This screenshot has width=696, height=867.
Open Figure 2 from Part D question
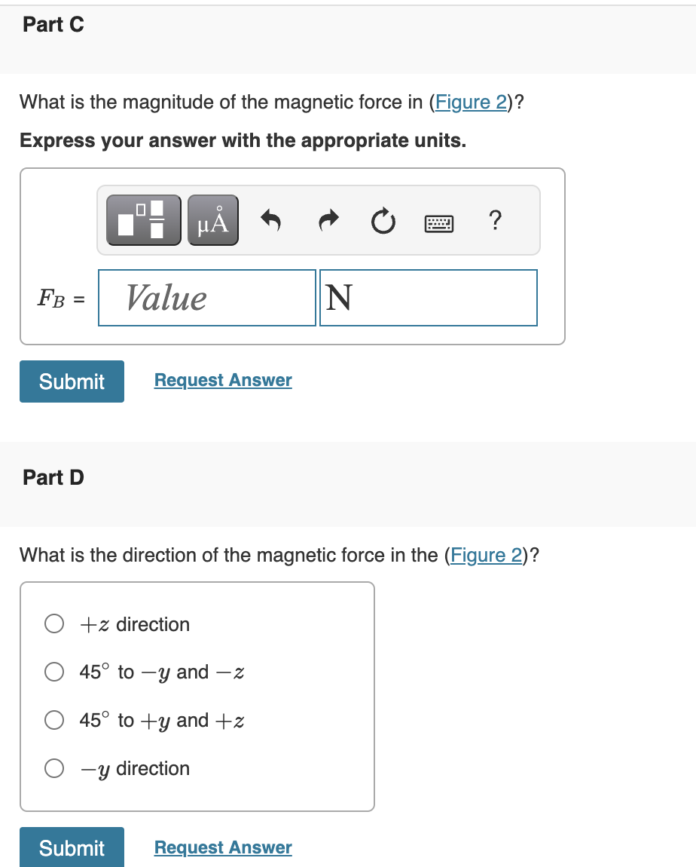[487, 555]
